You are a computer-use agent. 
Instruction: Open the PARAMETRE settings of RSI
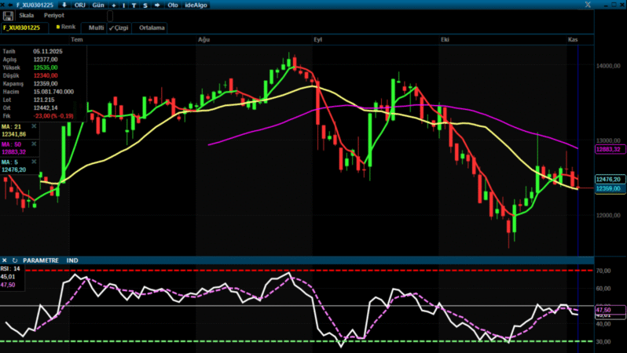click(x=41, y=260)
